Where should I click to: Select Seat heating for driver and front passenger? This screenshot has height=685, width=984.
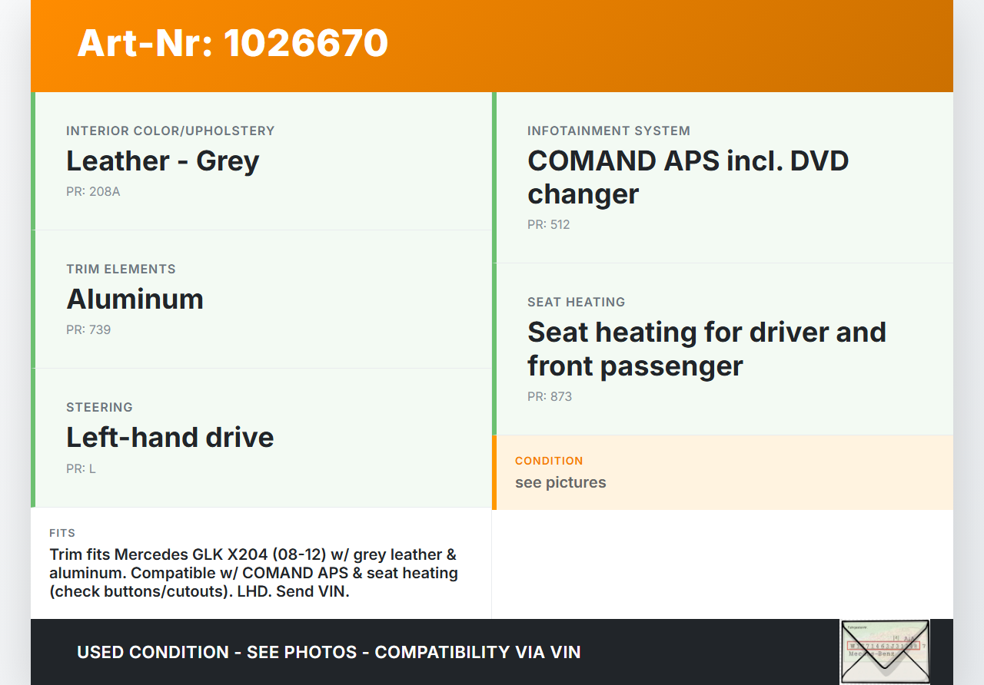706,349
